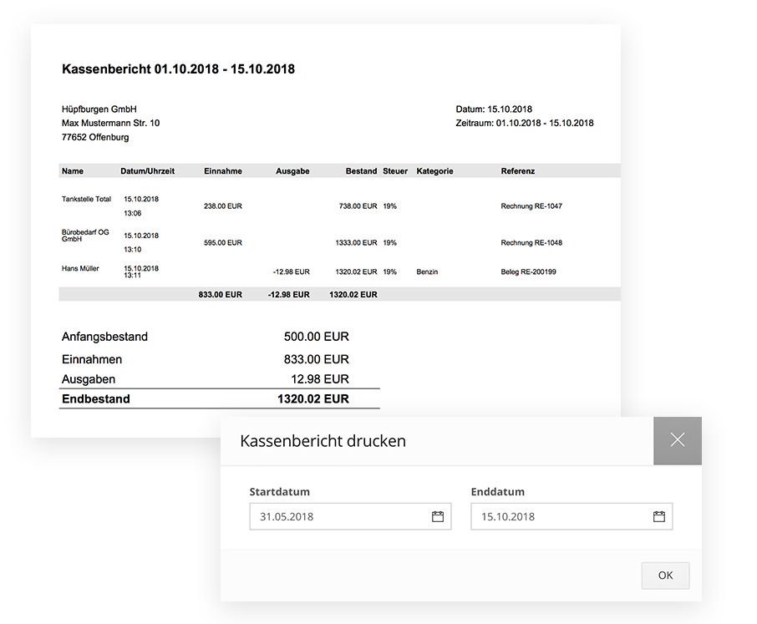Viewport: 757px width, 624px height.
Task: Click the Name column header
Action: [73, 171]
